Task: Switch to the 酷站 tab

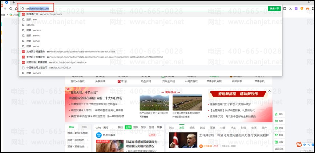Action: pos(71,127)
